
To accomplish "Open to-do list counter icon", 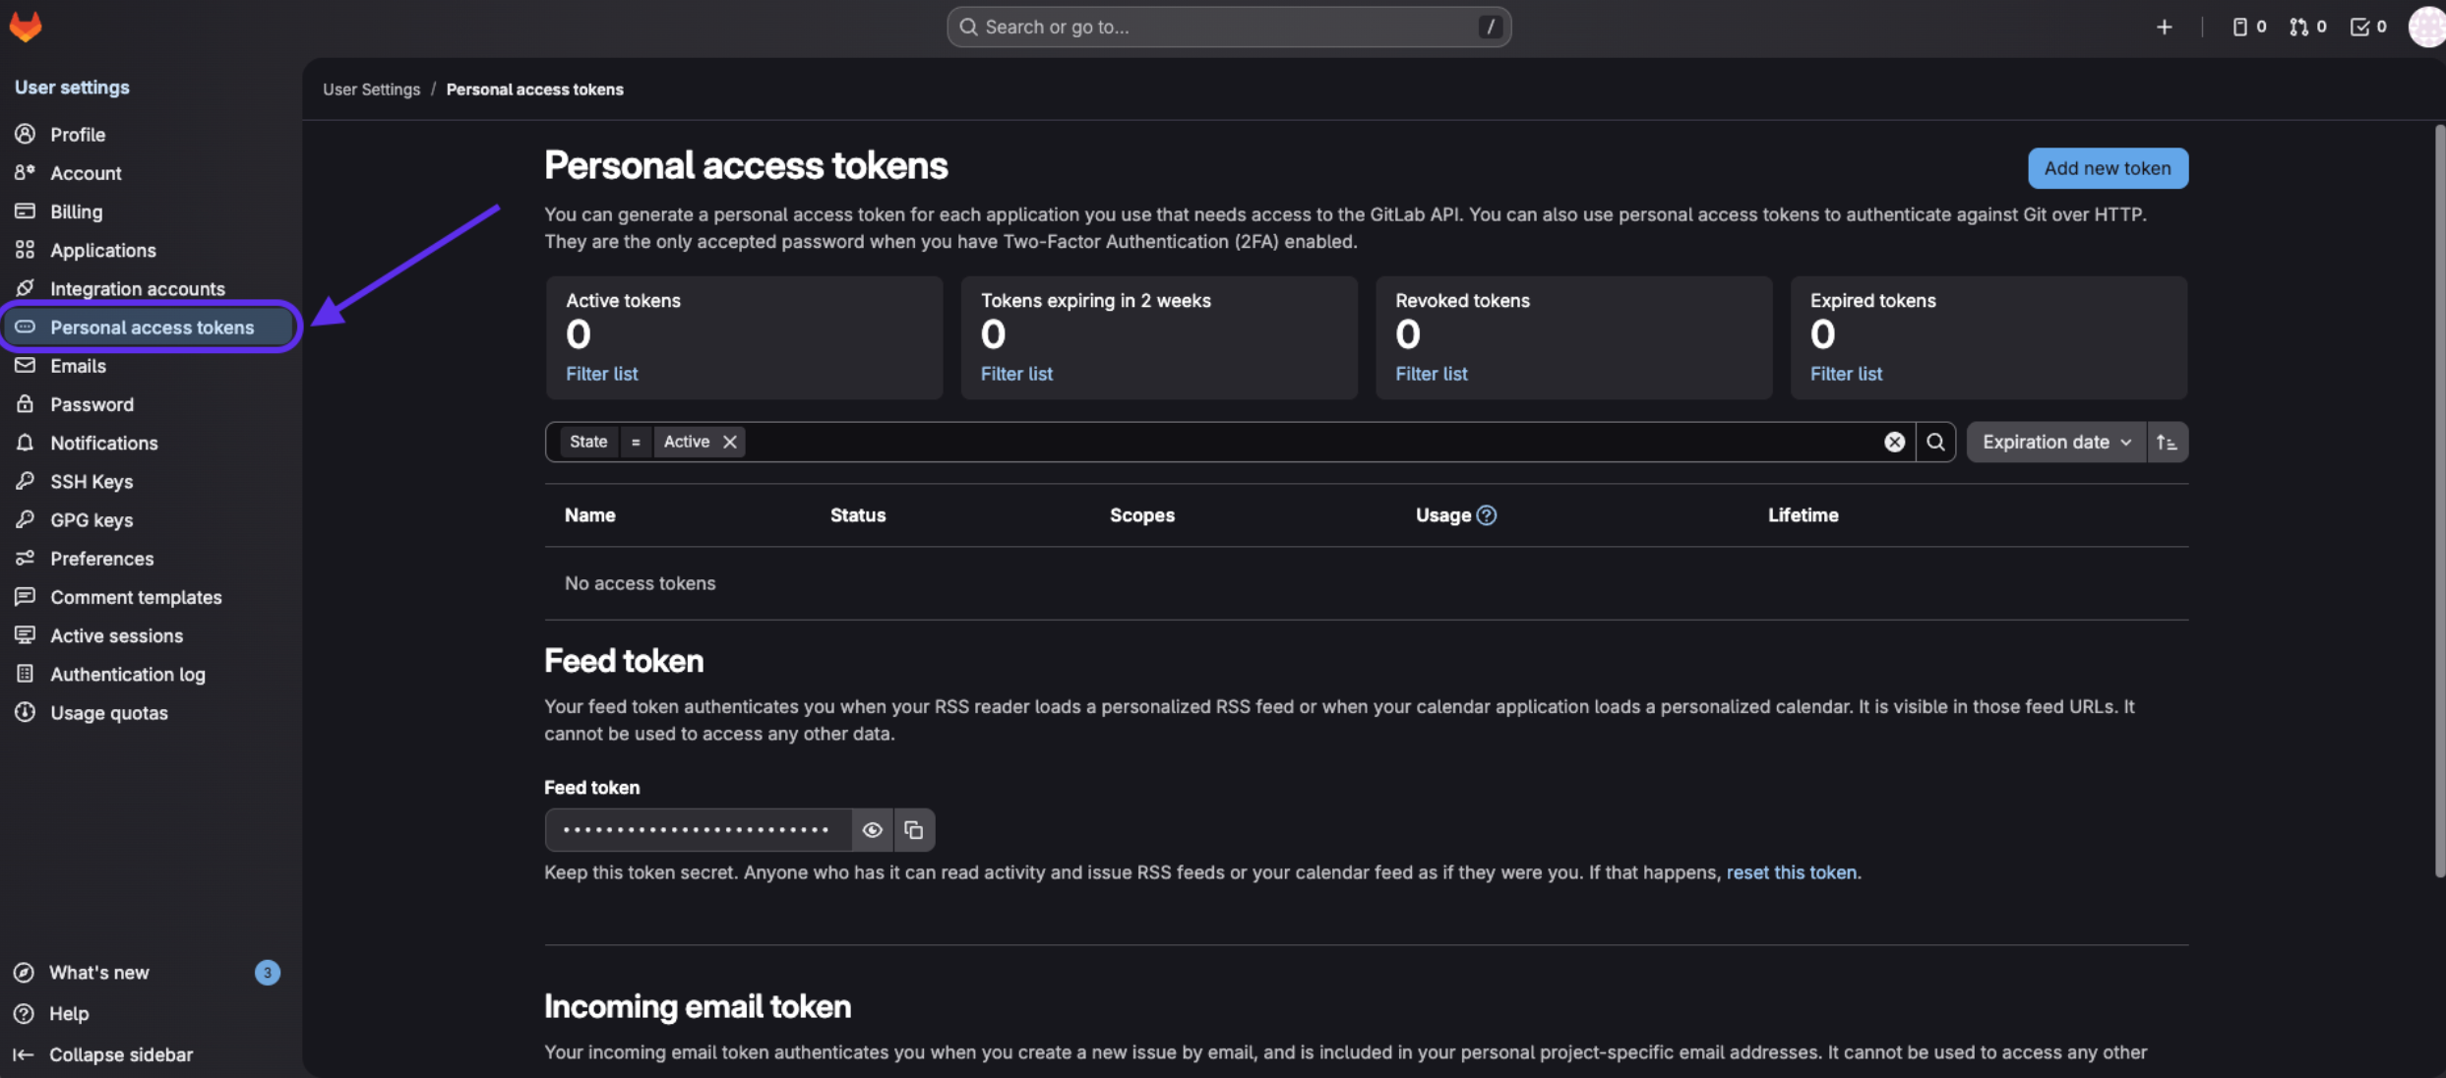I will [x=2368, y=27].
